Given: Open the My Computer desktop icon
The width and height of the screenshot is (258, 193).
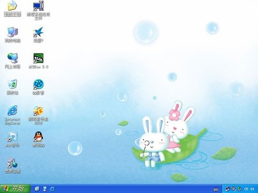Looking at the screenshot, I should pos(12,32).
